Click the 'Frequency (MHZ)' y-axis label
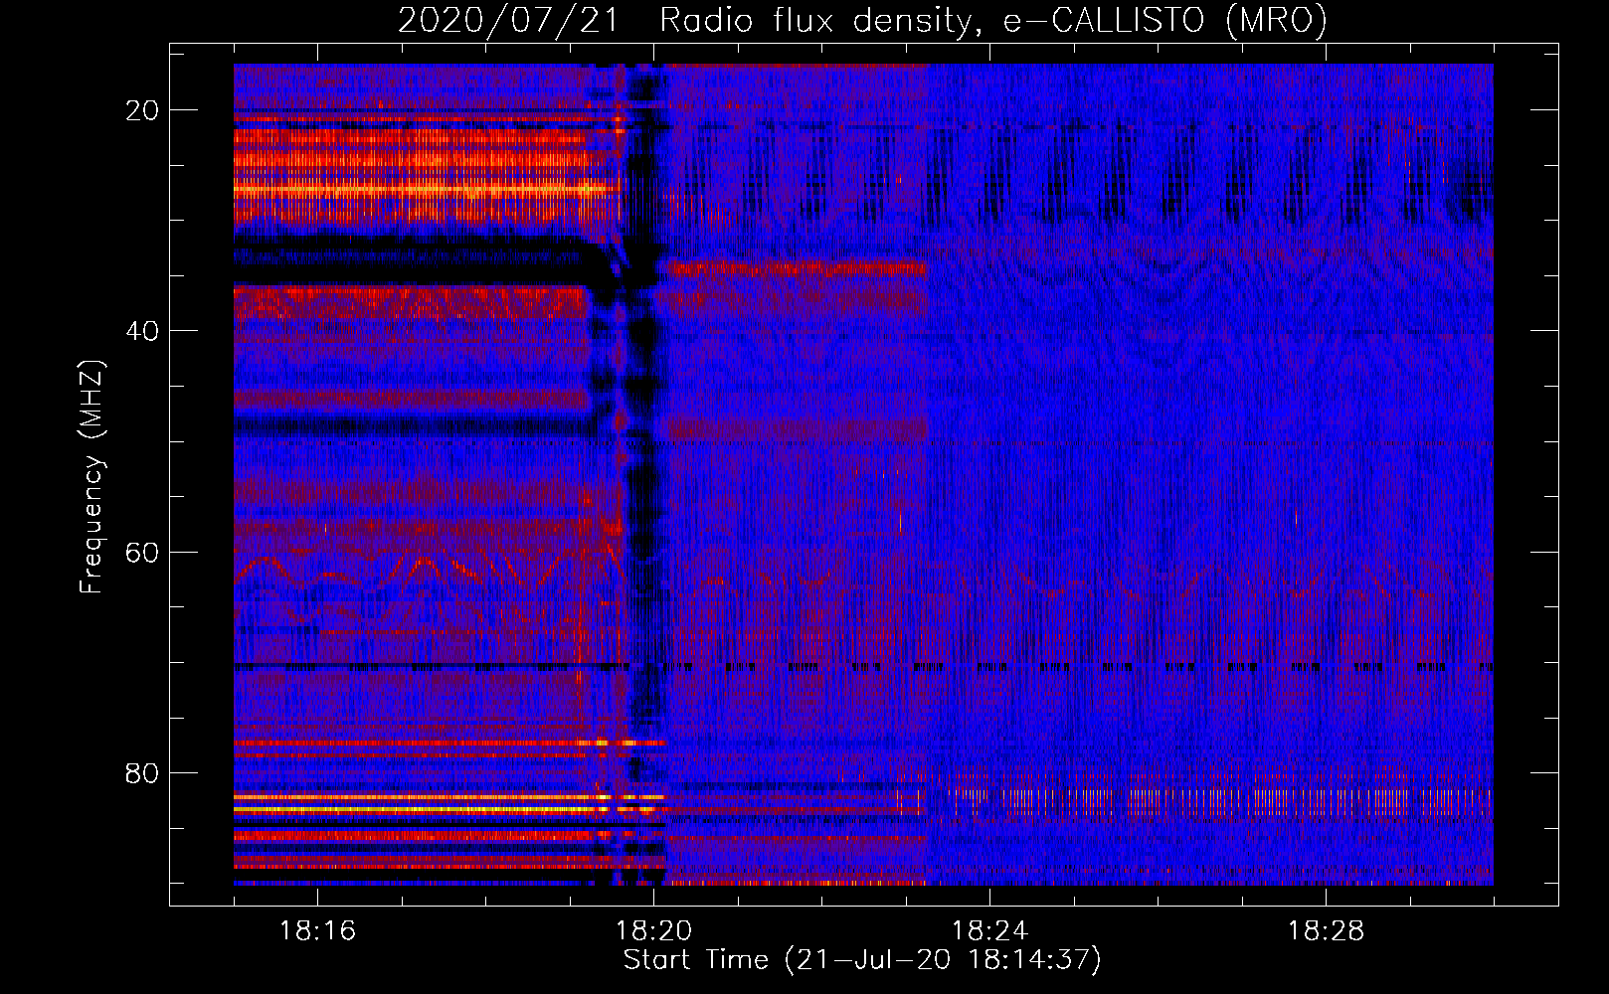1609x994 pixels. (91, 477)
